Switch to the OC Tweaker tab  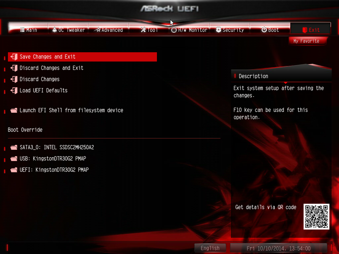pyautogui.click(x=68, y=30)
